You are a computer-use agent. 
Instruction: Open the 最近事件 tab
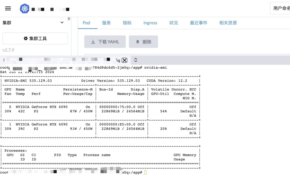pyautogui.click(x=199, y=23)
